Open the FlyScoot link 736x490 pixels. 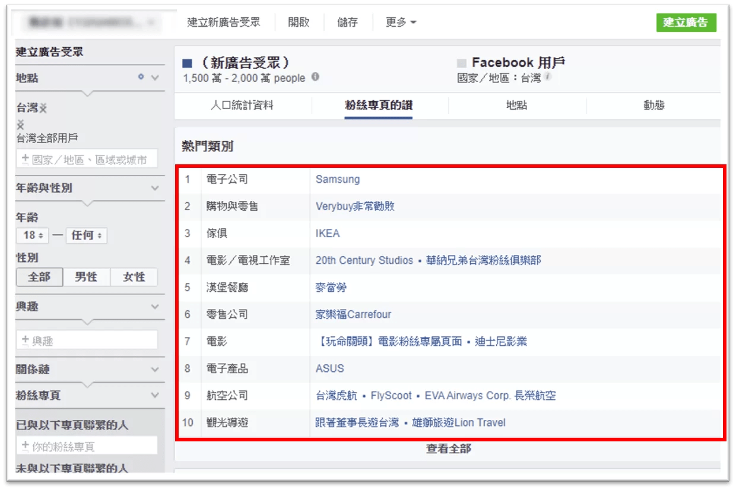pos(391,396)
